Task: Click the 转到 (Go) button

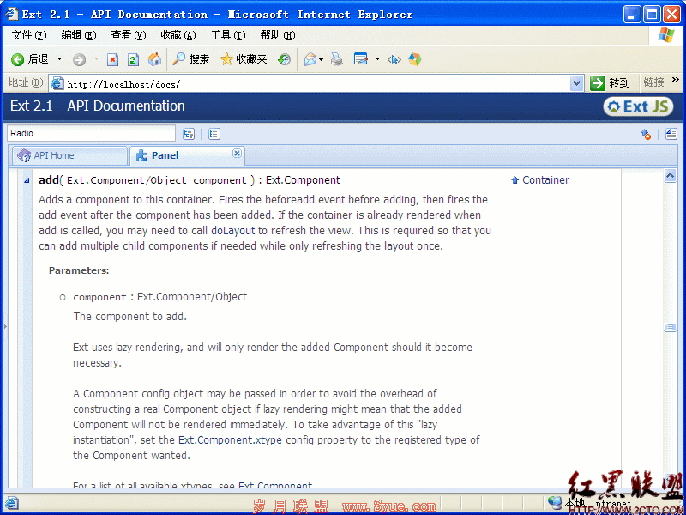Action: pyautogui.click(x=610, y=82)
